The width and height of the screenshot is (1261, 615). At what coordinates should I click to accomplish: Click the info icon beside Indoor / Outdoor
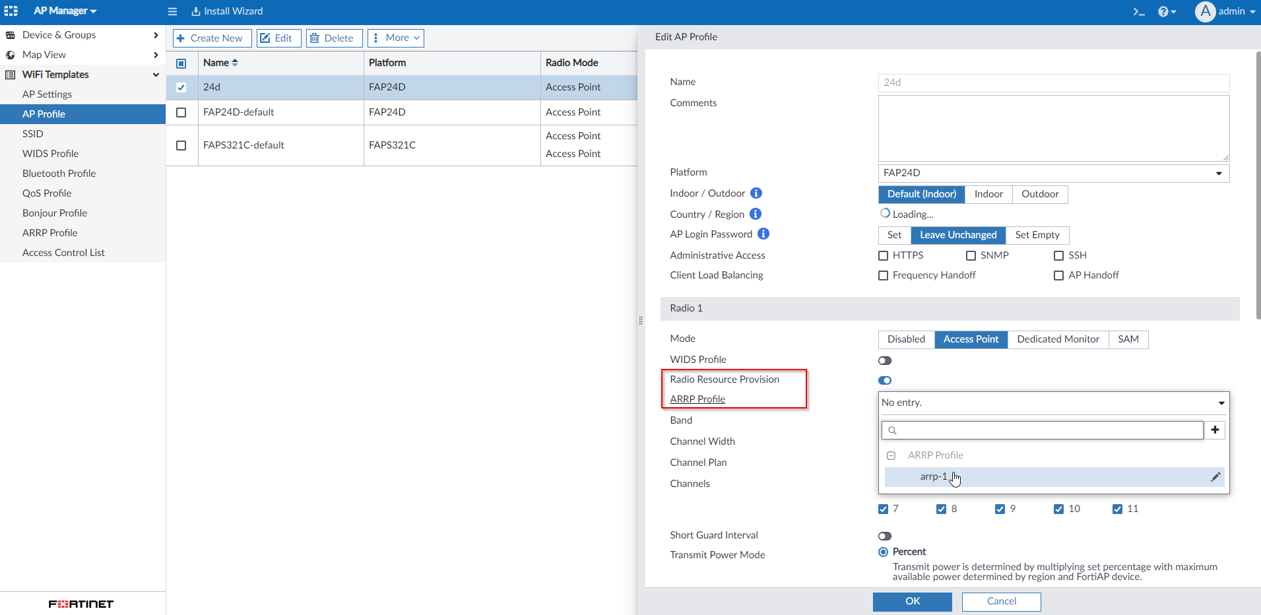(x=756, y=193)
